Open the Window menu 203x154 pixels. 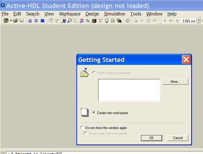[x=154, y=14]
